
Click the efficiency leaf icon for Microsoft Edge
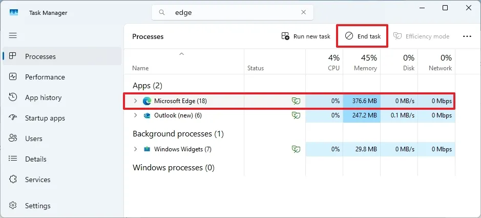point(296,101)
